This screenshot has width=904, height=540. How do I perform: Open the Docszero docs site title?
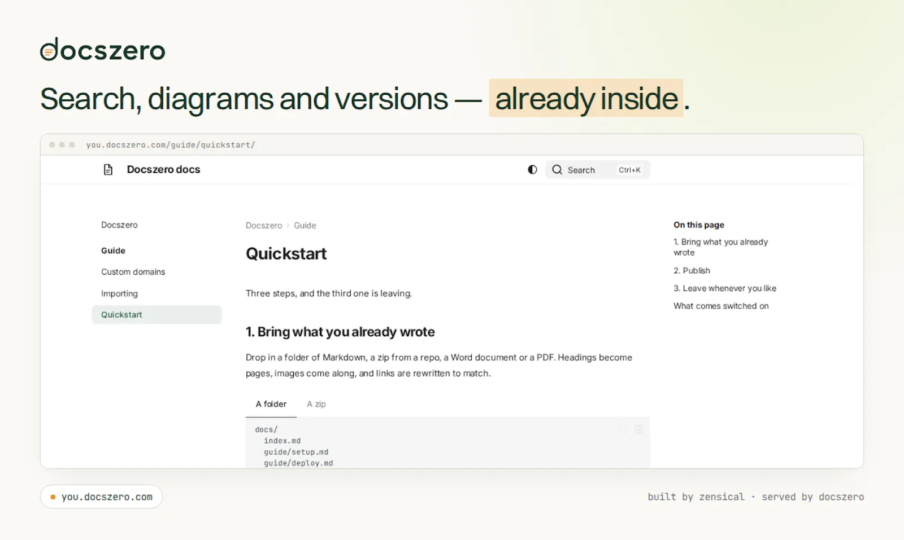[x=163, y=170]
